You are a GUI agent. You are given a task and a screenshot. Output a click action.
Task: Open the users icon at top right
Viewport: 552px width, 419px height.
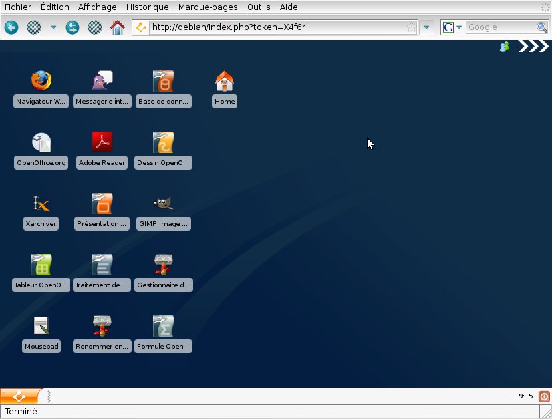505,47
